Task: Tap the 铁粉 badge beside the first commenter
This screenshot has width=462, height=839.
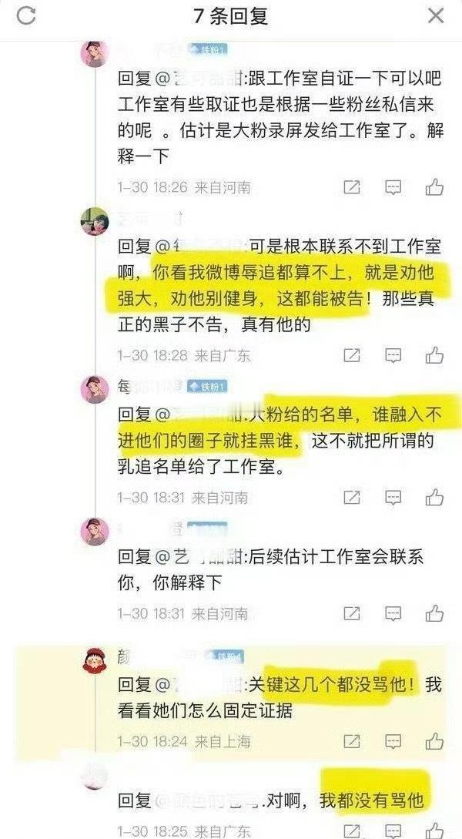Action: tap(207, 50)
